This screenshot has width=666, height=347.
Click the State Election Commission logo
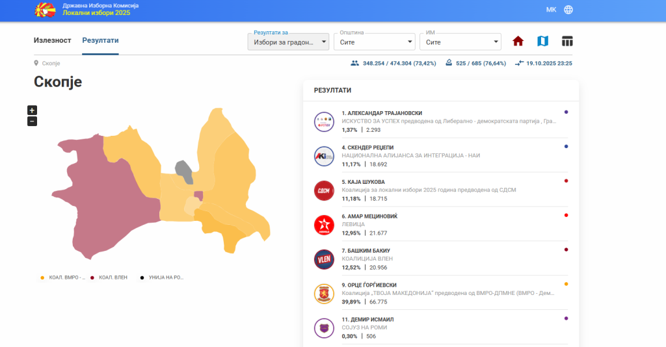tap(45, 10)
